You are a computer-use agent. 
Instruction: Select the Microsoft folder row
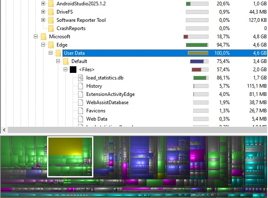[x=59, y=37]
